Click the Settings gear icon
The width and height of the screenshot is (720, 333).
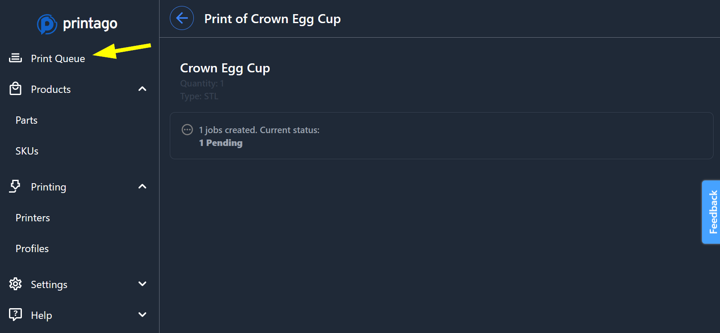(x=15, y=284)
